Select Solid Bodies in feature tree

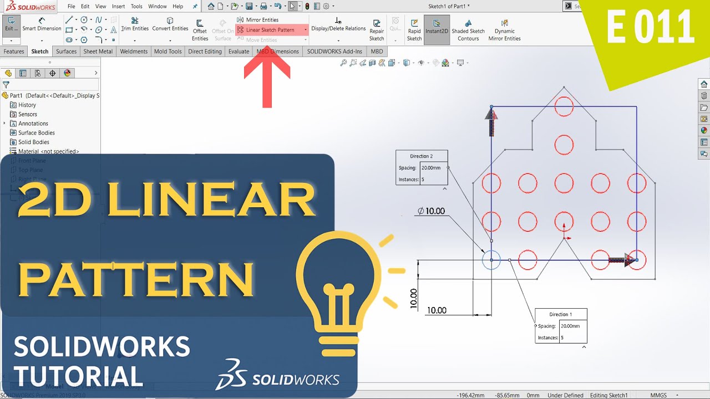pos(34,142)
